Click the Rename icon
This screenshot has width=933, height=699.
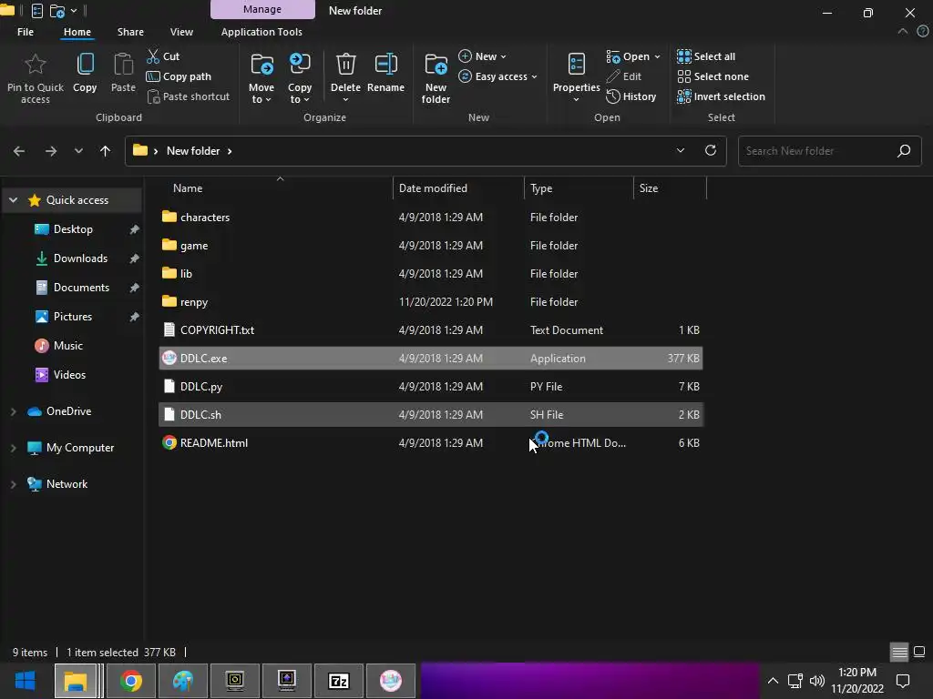385,64
